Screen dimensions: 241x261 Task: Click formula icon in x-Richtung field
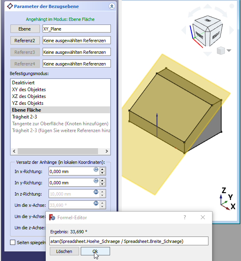(x=96, y=170)
